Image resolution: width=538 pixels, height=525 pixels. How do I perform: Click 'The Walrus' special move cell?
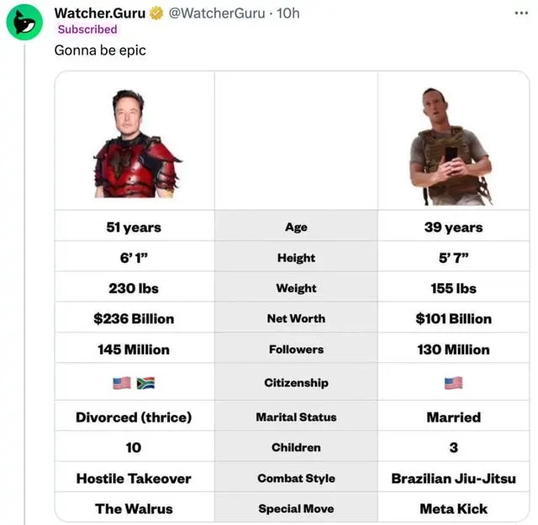(x=134, y=509)
